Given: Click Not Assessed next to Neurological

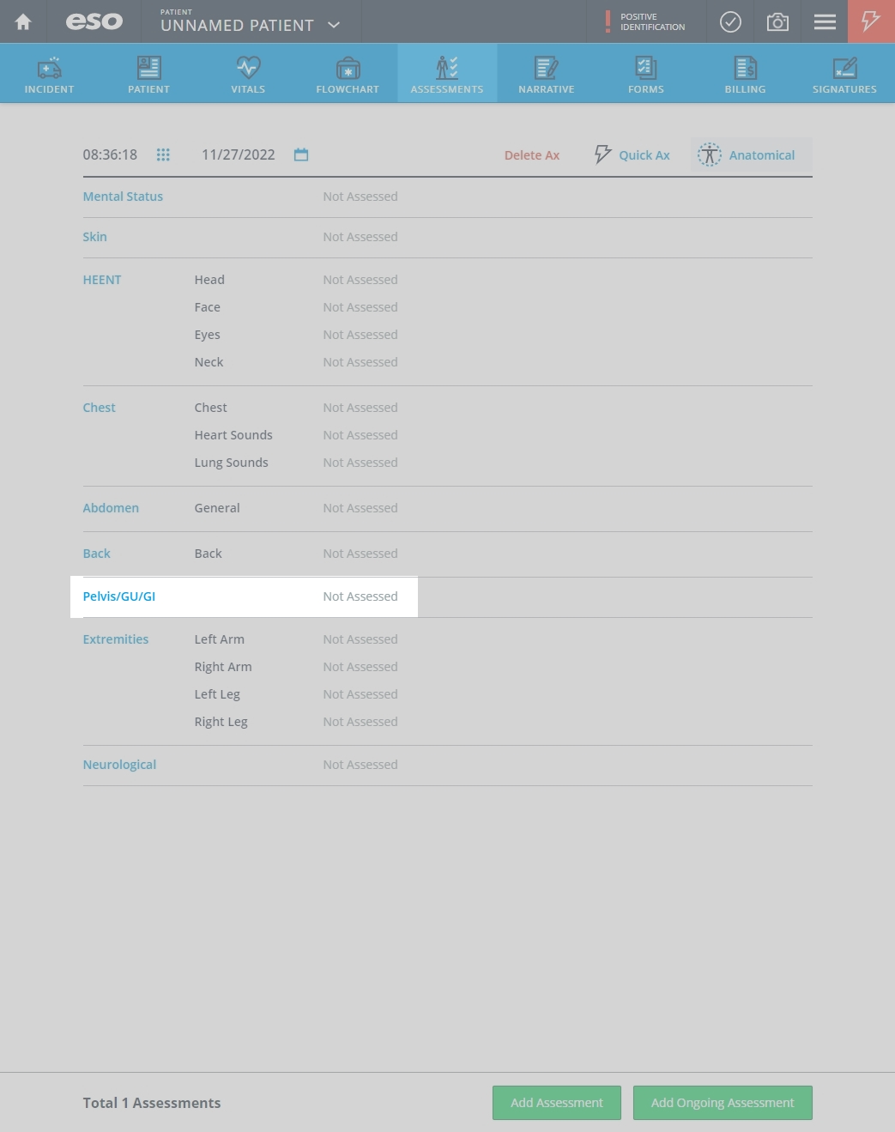Looking at the screenshot, I should [x=360, y=765].
